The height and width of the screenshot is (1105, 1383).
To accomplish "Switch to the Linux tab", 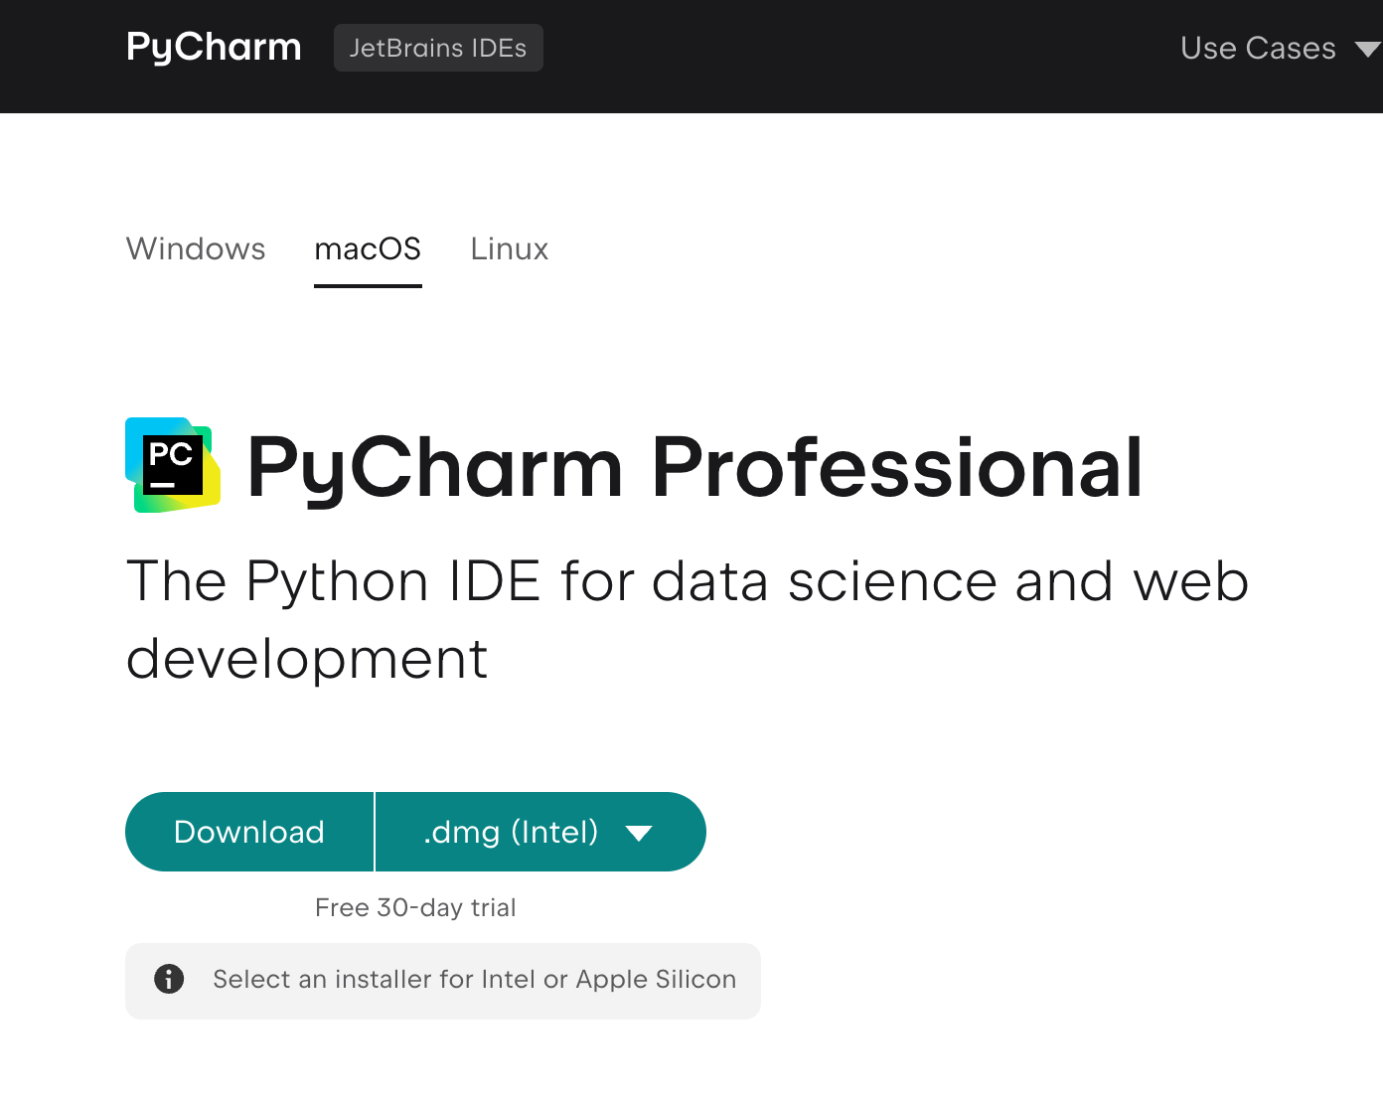I will pyautogui.click(x=510, y=248).
